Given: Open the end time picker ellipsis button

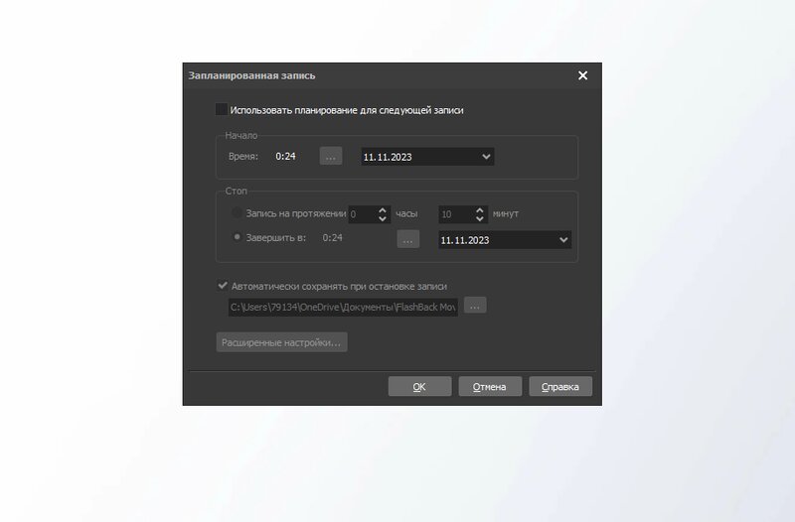Looking at the screenshot, I should pos(408,239).
